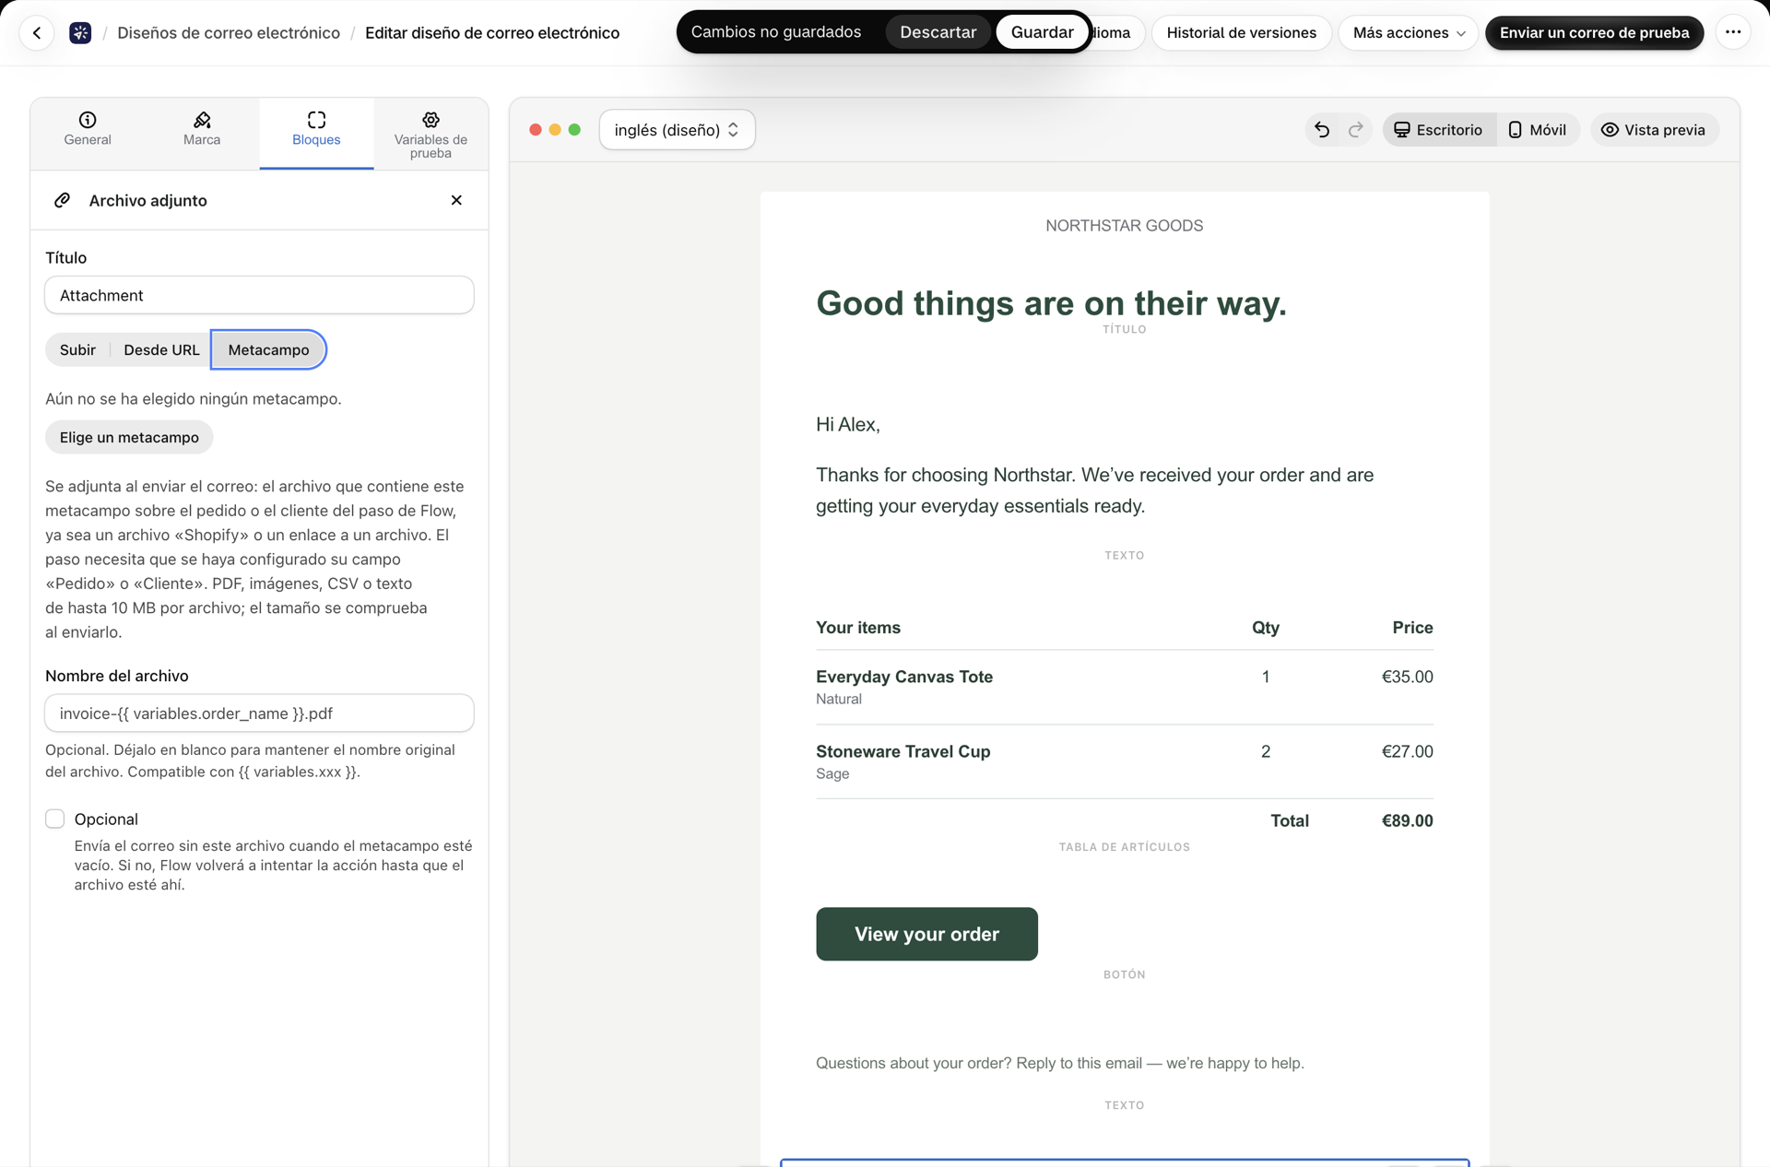
Task: Click the Everyday Canvas Tote item row
Action: pyautogui.click(x=1124, y=687)
